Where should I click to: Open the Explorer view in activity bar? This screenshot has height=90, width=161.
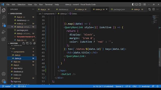coord(4,10)
